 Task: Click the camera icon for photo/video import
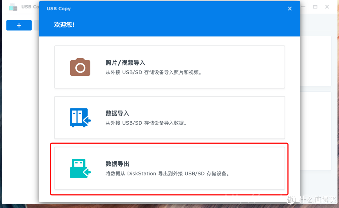click(x=80, y=67)
